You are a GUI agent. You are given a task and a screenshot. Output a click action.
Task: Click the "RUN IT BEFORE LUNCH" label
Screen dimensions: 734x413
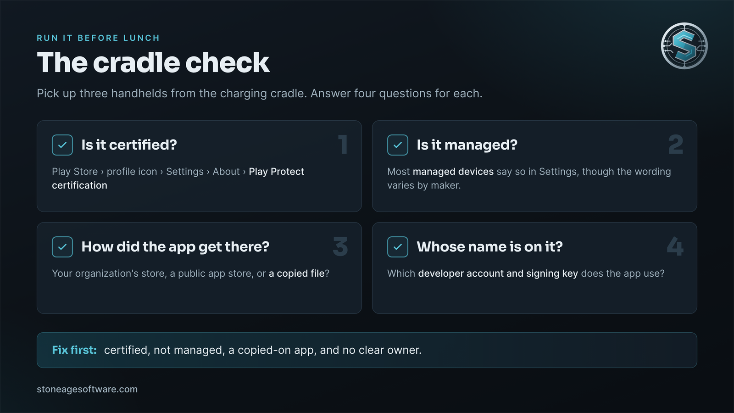[98, 38]
